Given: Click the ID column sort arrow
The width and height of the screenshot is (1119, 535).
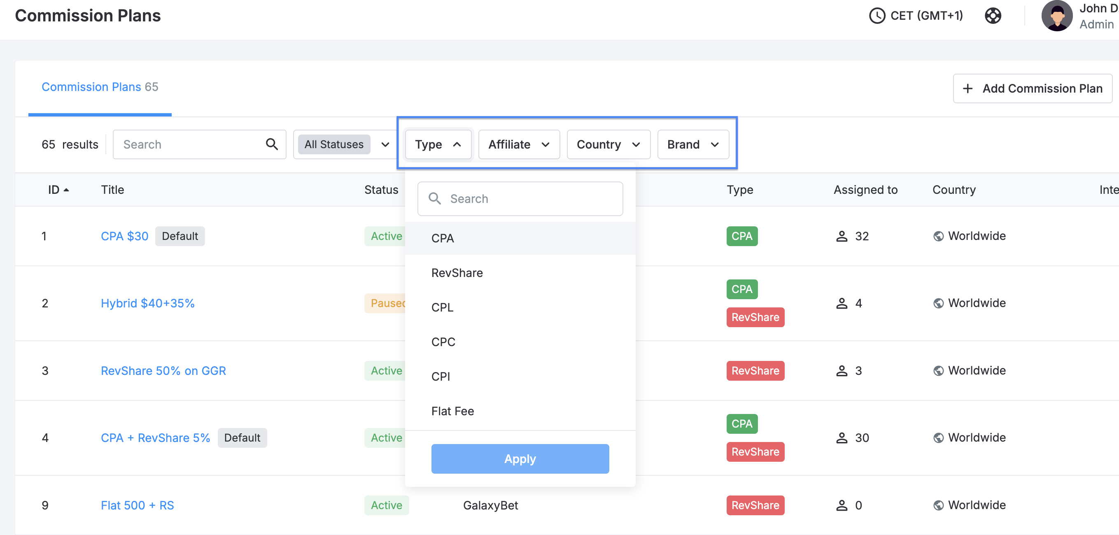Looking at the screenshot, I should pos(66,190).
